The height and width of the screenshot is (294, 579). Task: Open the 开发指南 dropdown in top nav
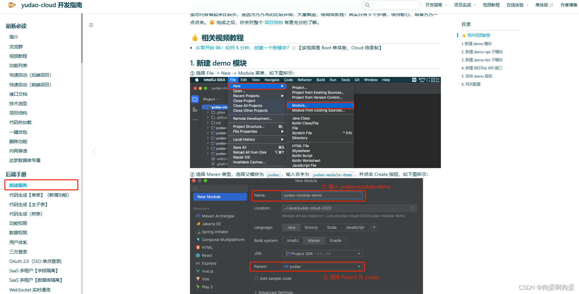[436, 5]
